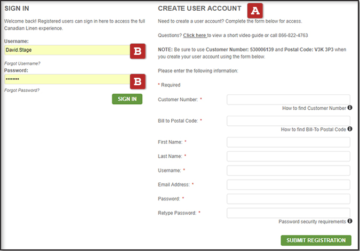
Task: Select the Email Address input field
Action: click(288, 184)
